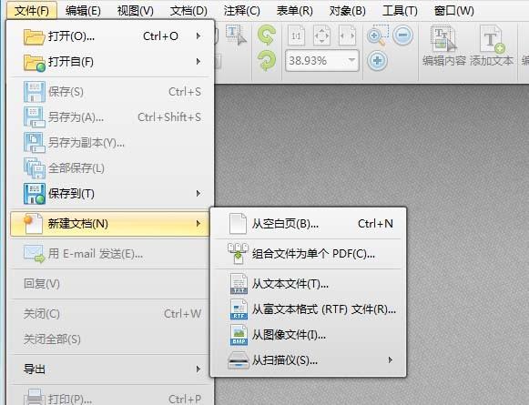Click the text selection tool icon

click(237, 35)
